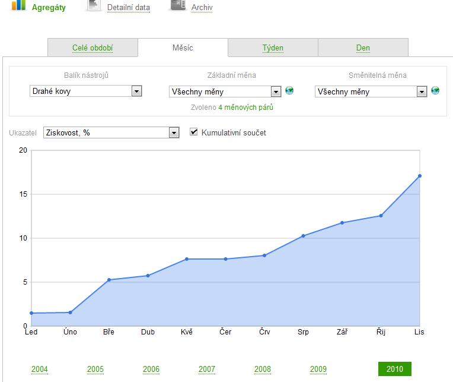Click the Archiv icon
Screen dimensions: 453x382
tap(178, 5)
